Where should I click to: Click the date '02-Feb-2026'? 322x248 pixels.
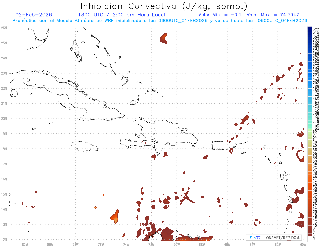(x=34, y=15)
